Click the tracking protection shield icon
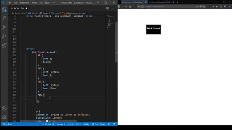This screenshot has width=232, height=130. [x=139, y=6]
